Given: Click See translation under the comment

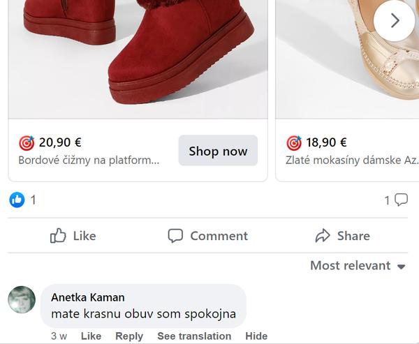Looking at the screenshot, I should point(194,336).
